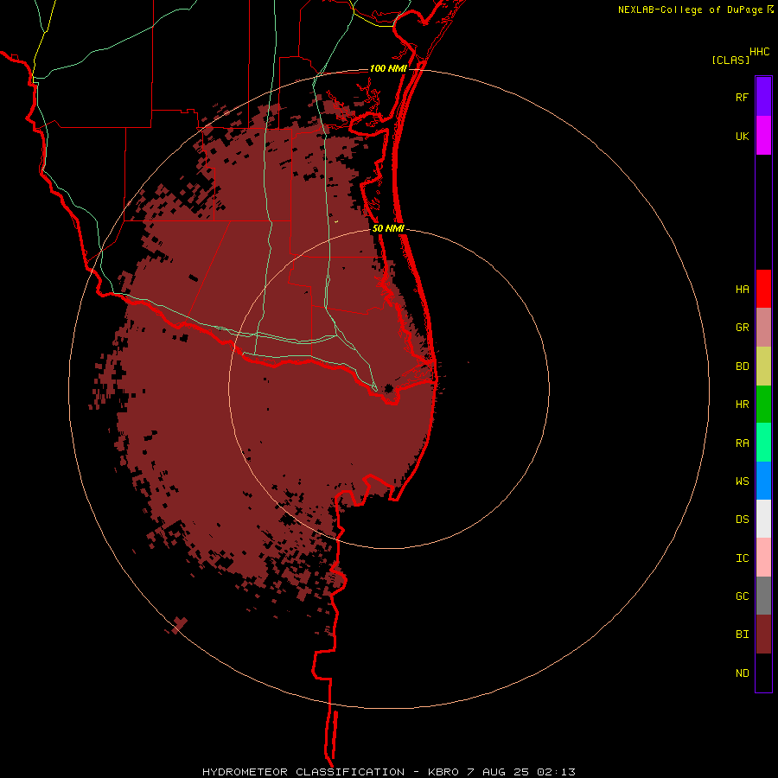Viewport: 778px width, 778px height.
Task: Click the ND legend label
Action: tap(742, 673)
